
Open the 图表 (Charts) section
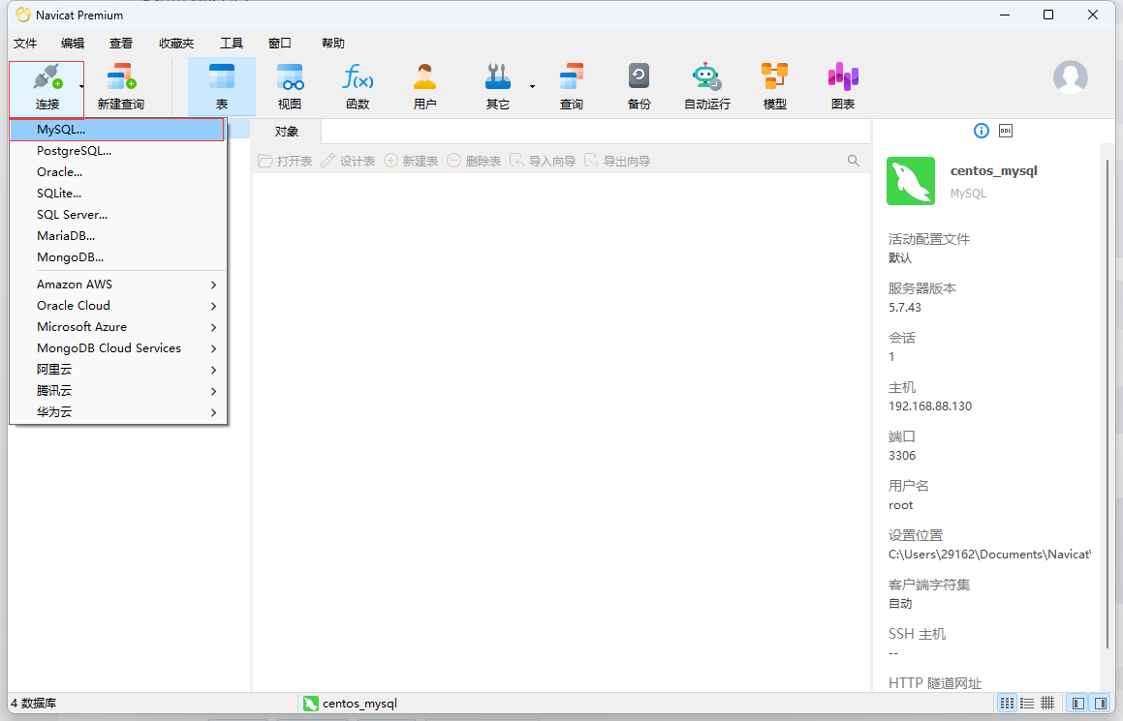pyautogui.click(x=842, y=85)
